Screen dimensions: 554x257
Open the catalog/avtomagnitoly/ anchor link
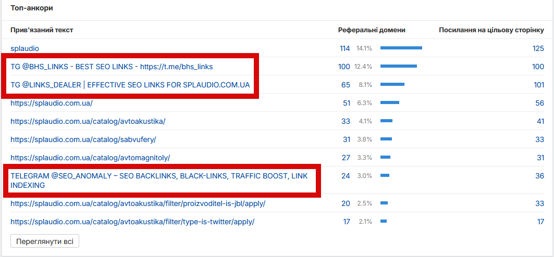pos(90,158)
